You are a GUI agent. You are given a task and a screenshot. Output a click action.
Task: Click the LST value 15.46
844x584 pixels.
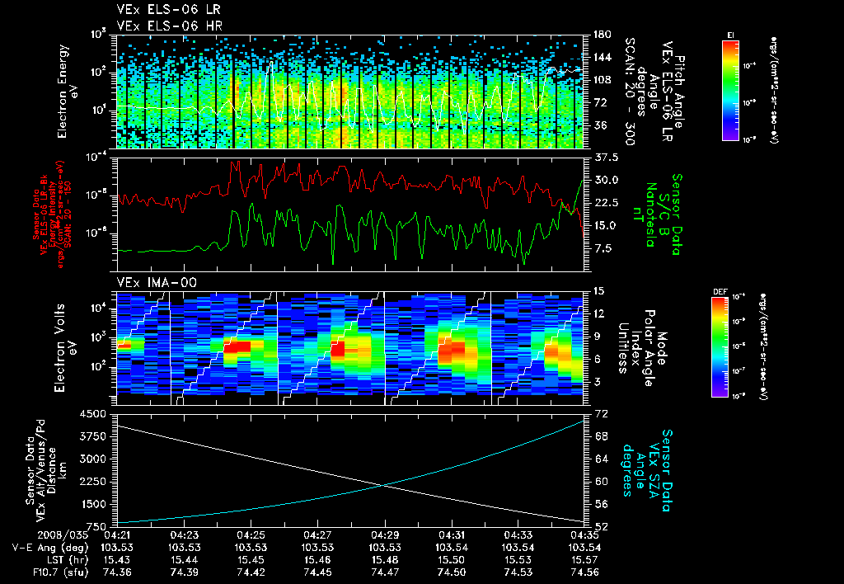[317, 560]
